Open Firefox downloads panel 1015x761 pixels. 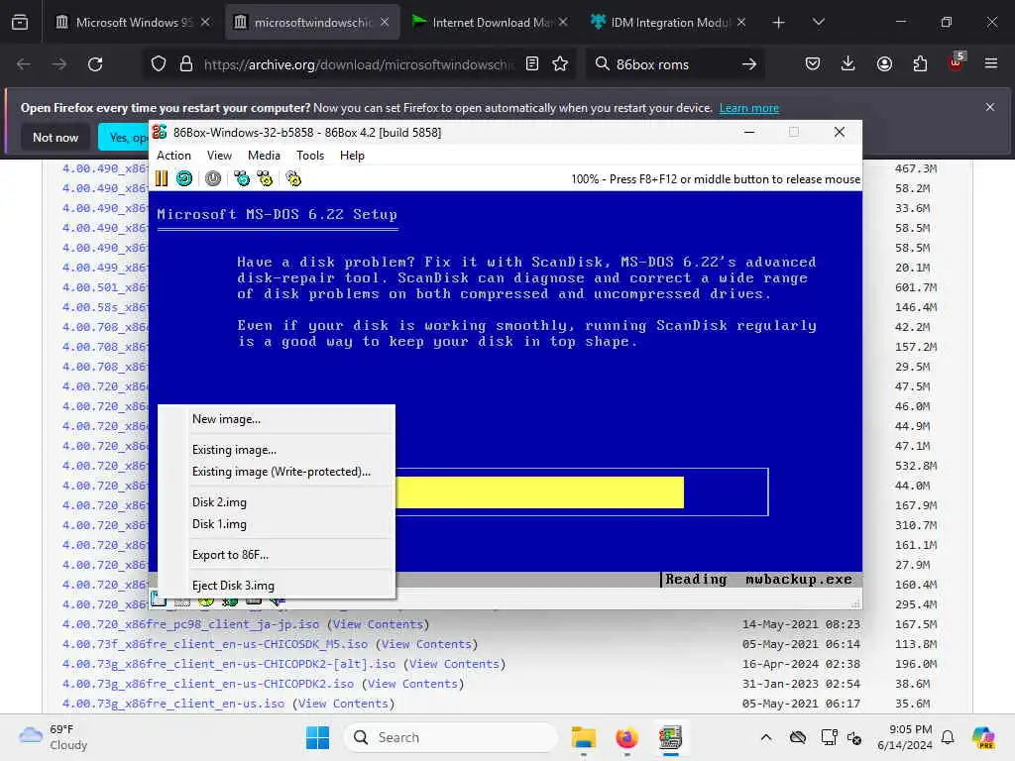[x=848, y=64]
